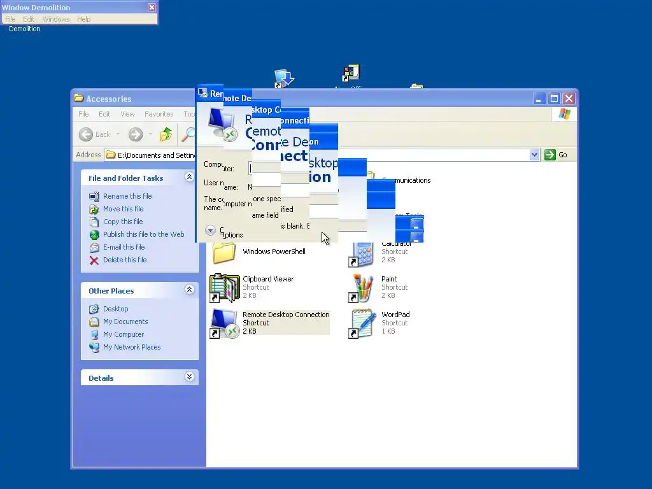Click the Back arrow button
The image size is (652, 489).
86,134
